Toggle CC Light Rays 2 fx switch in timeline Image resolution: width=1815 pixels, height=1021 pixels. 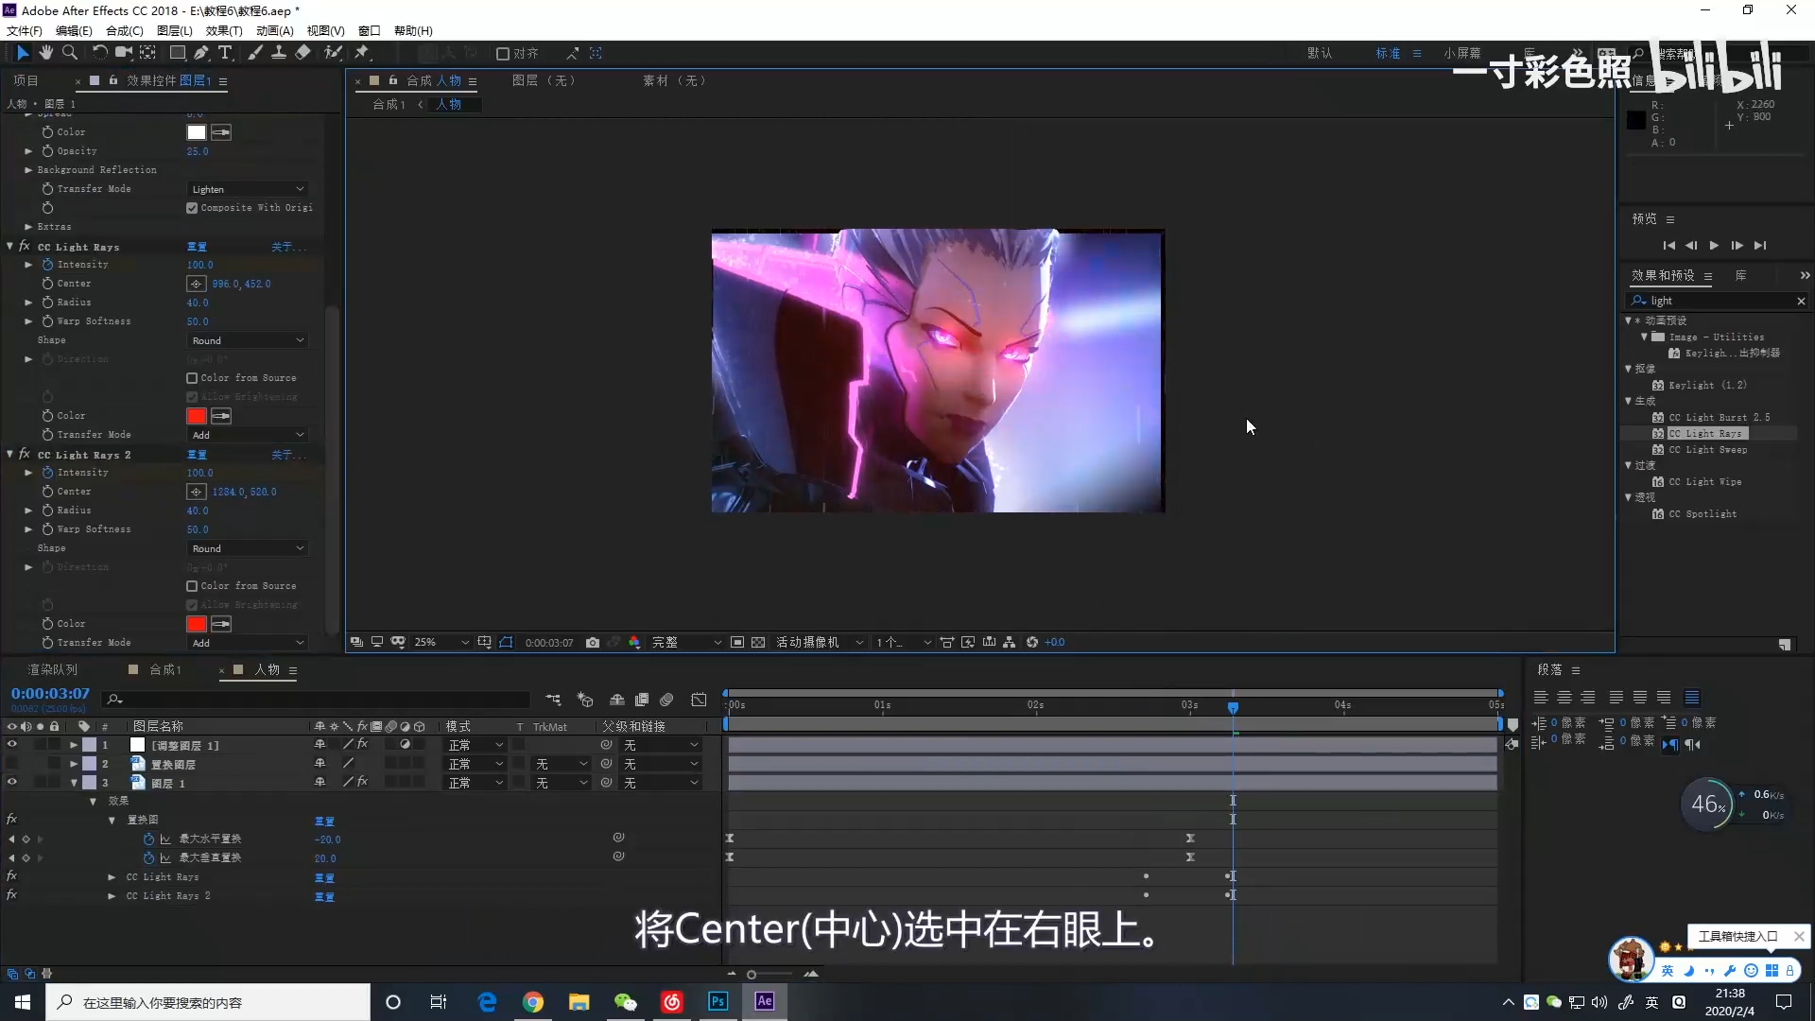tap(11, 895)
